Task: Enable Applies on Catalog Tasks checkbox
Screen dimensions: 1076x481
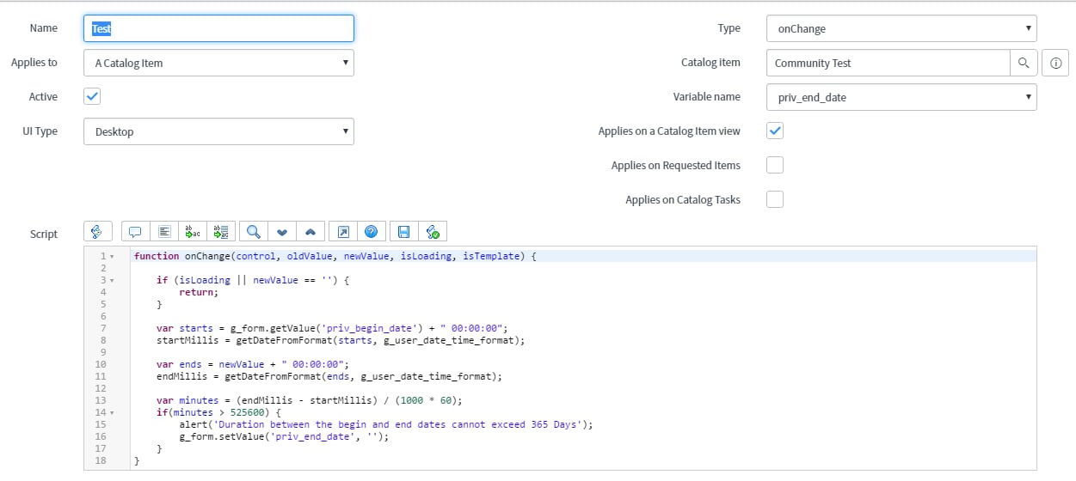Action: 775,199
